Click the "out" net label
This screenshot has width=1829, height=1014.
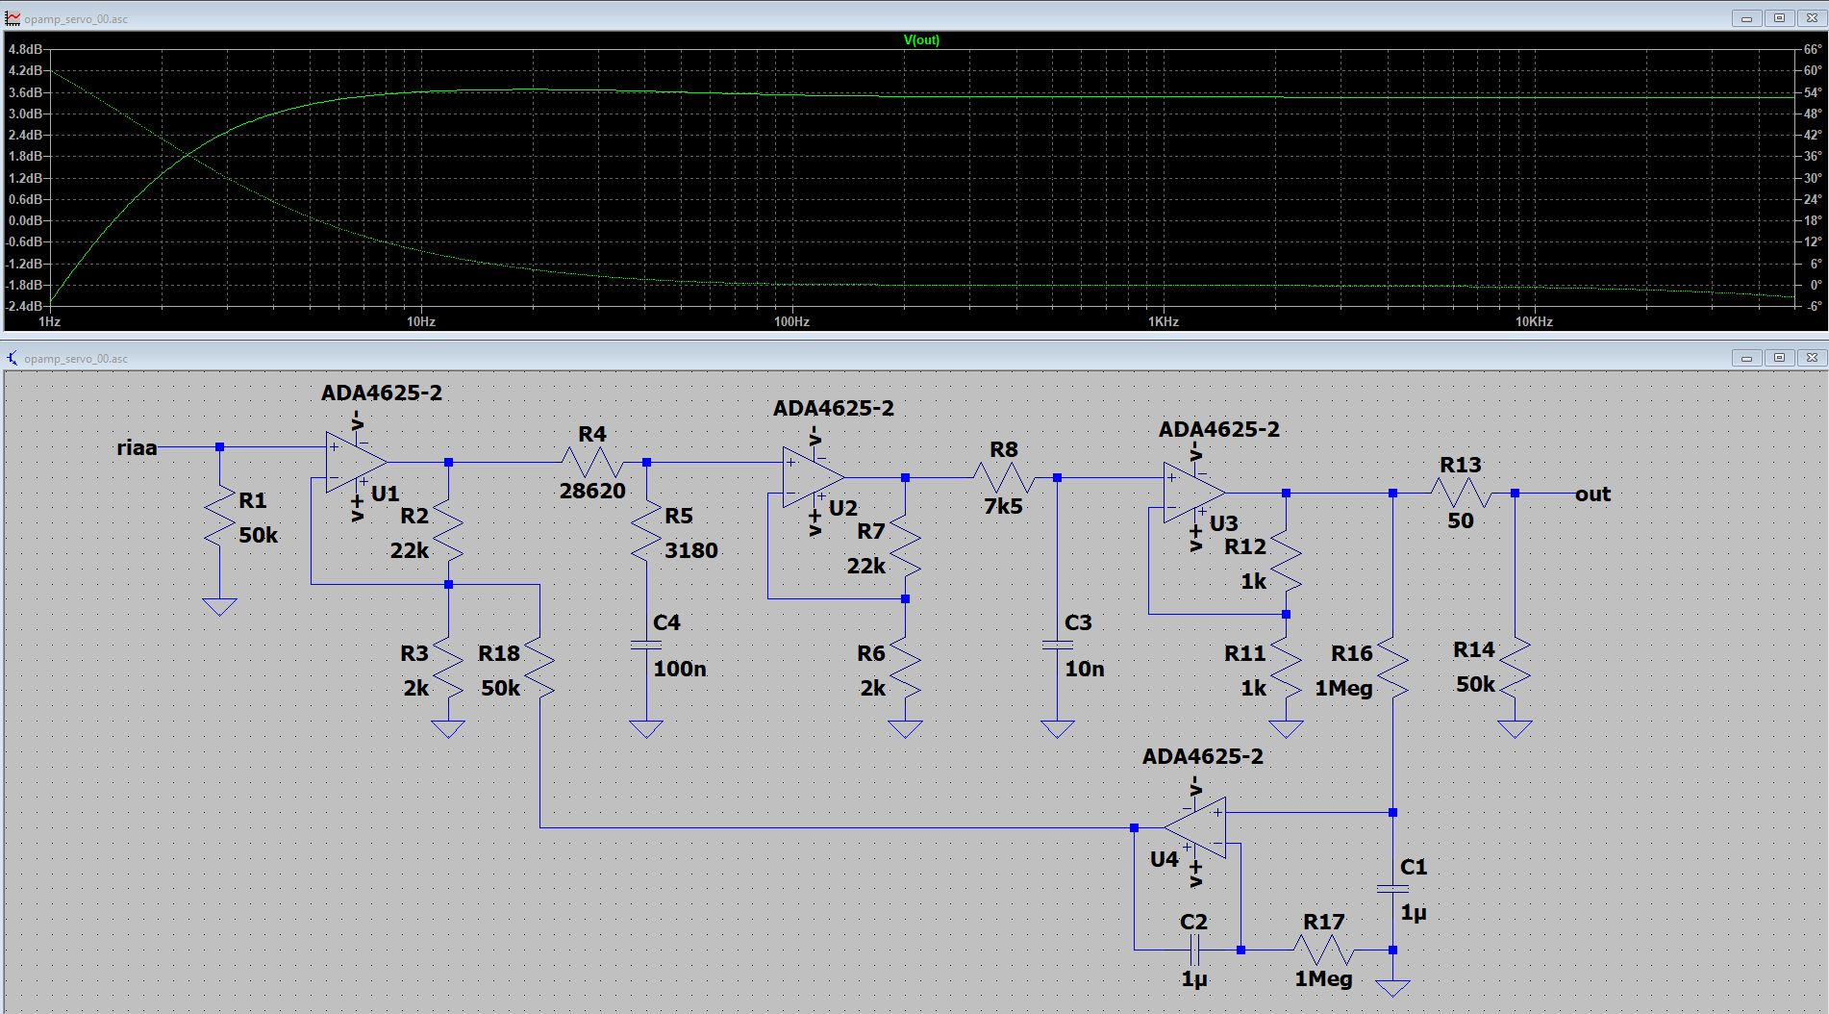pos(1592,494)
